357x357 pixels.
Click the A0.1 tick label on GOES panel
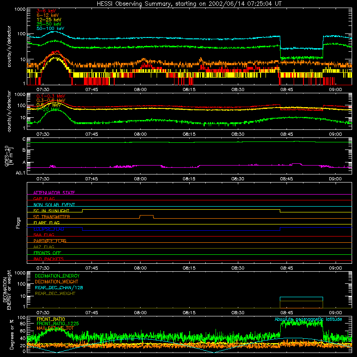21,173
